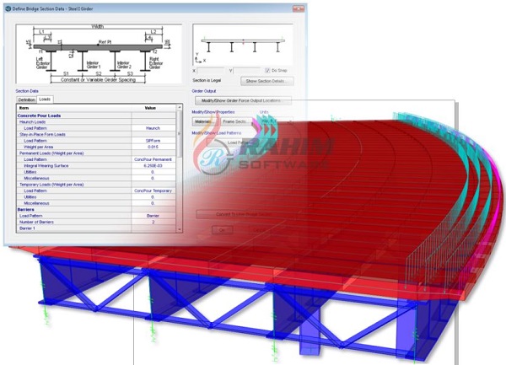Screen dimensions: 506x365
Task: Click the Item column header
Action: pos(74,108)
